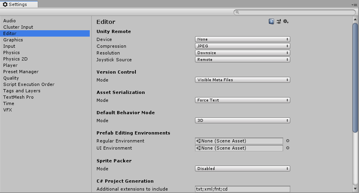Select Audio in the settings list
Viewport: 359px width, 193px height.
pos(45,21)
